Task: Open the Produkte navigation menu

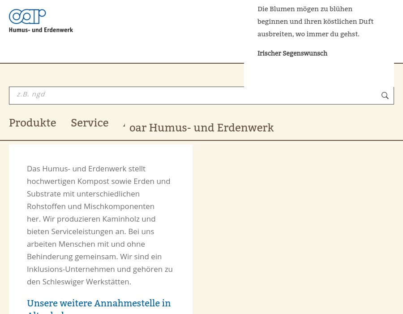Action: [x=32, y=123]
